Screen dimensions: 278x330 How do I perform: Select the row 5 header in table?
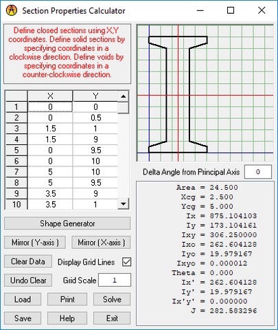tap(16, 151)
